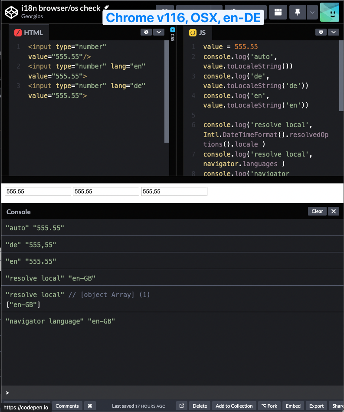Edit the pen title with pencil icon
This screenshot has width=344, height=412.
click(106, 7)
